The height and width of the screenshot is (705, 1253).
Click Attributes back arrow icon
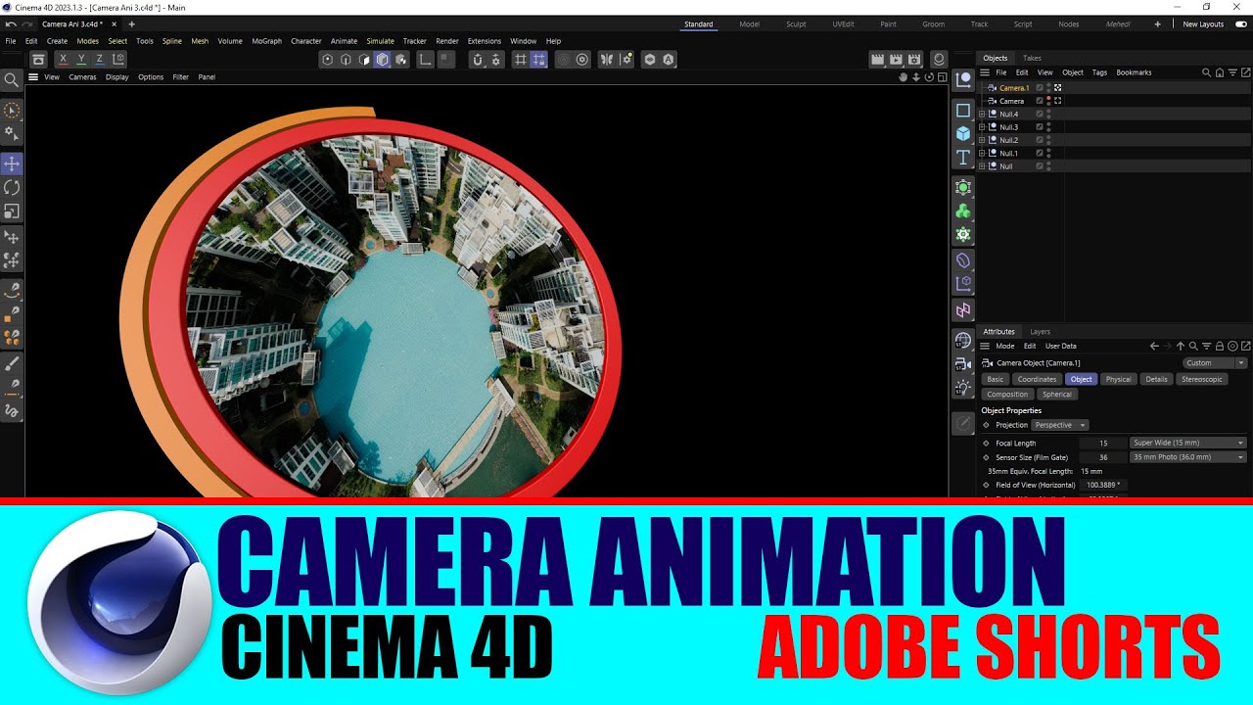coord(1154,346)
